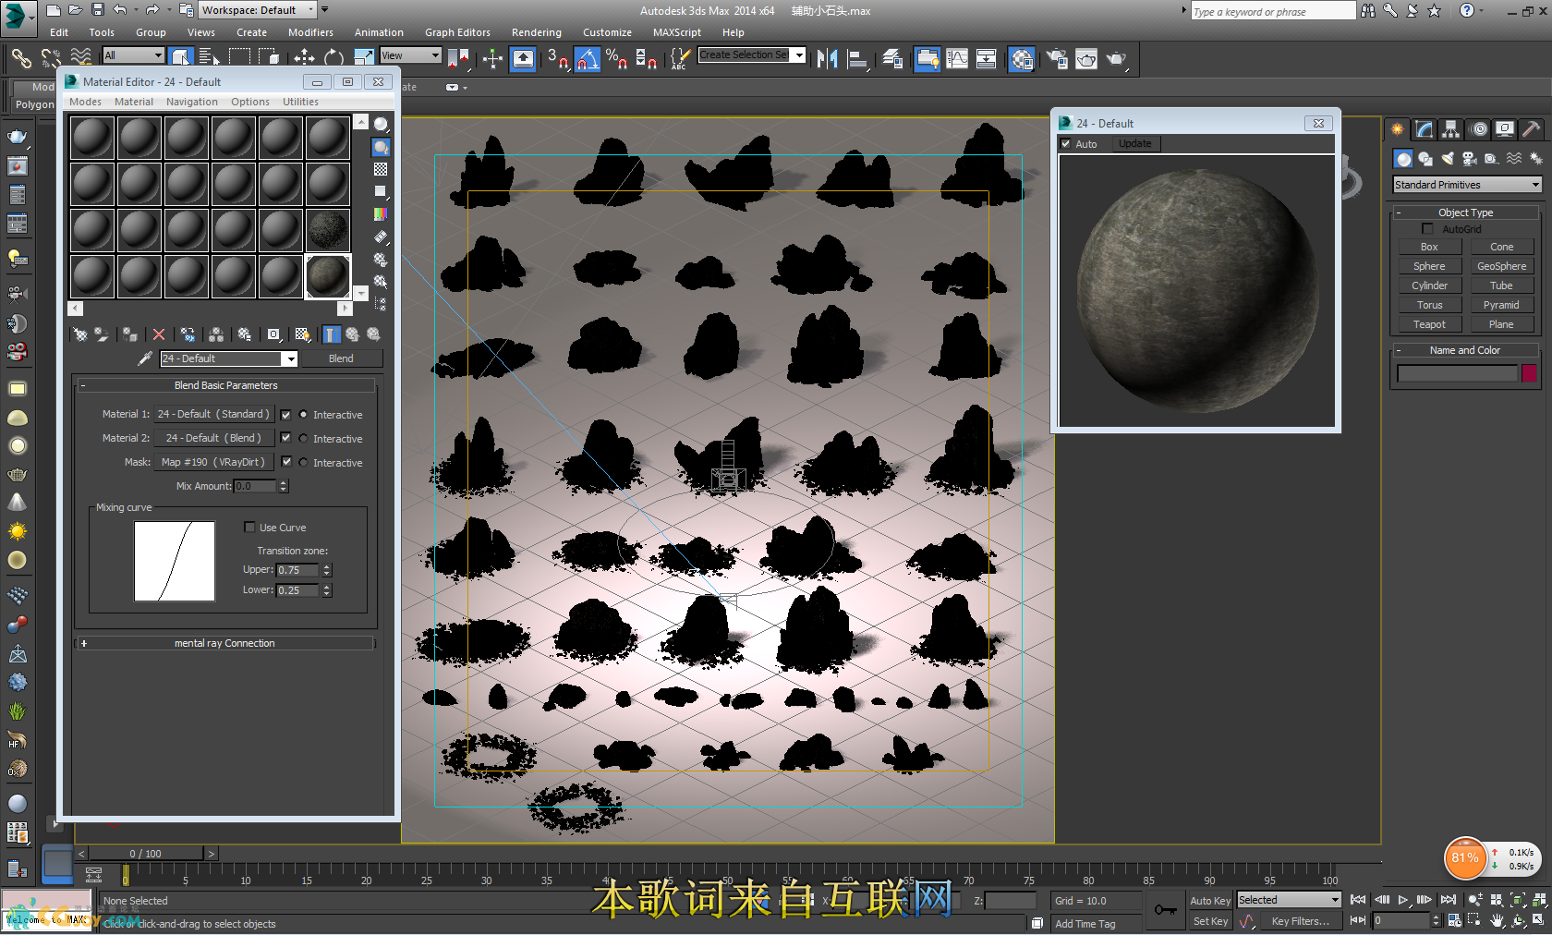Open Material Editor Navigation menu
The width and height of the screenshot is (1552, 935).
point(192,102)
